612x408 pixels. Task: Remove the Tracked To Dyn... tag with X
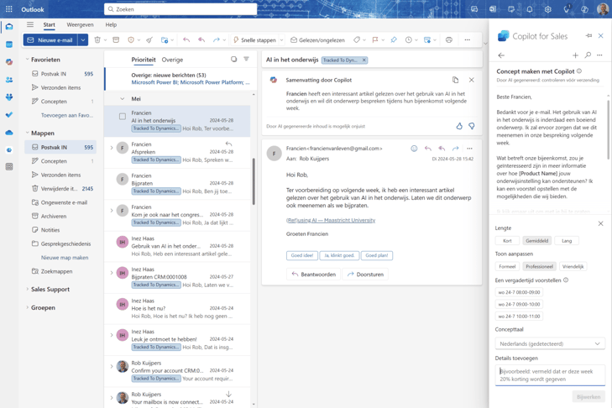(364, 60)
